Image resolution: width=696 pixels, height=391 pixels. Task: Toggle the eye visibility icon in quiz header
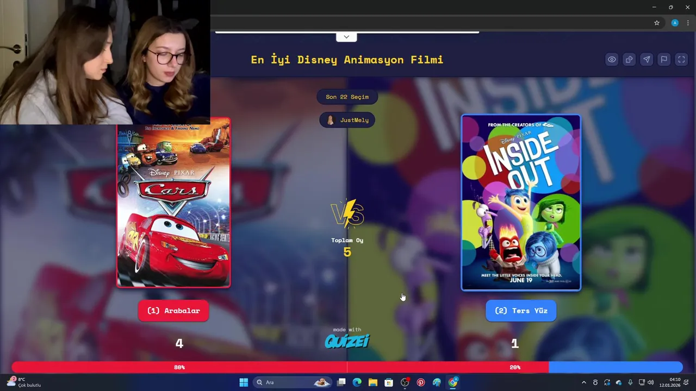click(612, 60)
